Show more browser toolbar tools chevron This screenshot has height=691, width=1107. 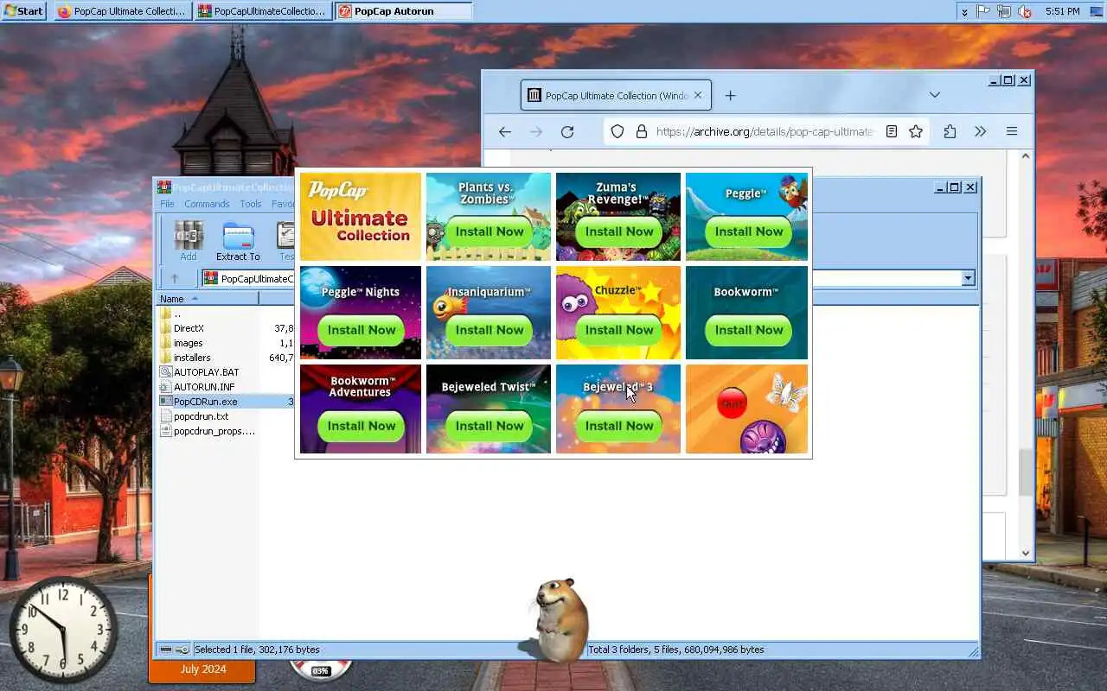980,131
